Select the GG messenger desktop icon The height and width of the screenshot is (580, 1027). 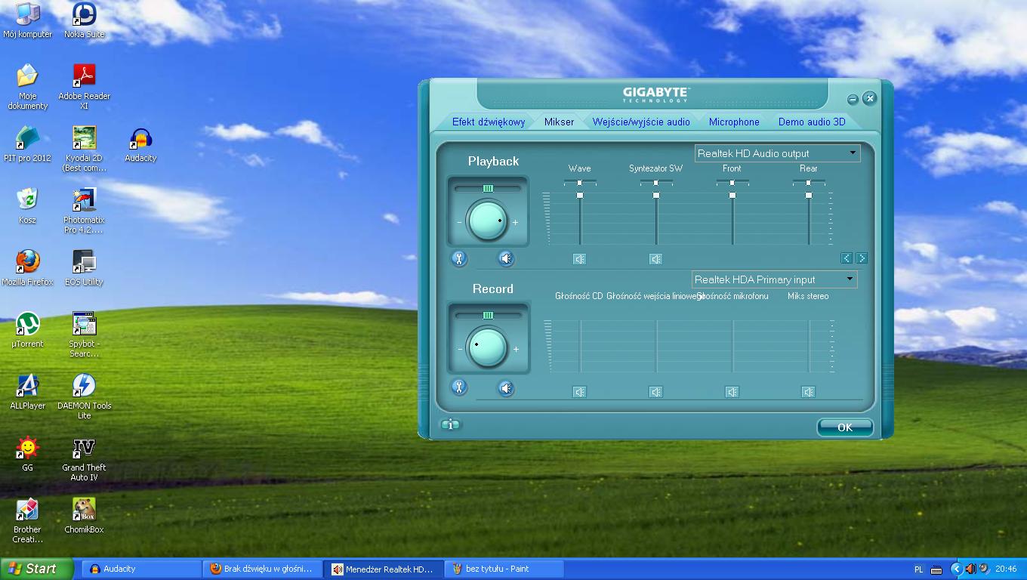tap(28, 455)
